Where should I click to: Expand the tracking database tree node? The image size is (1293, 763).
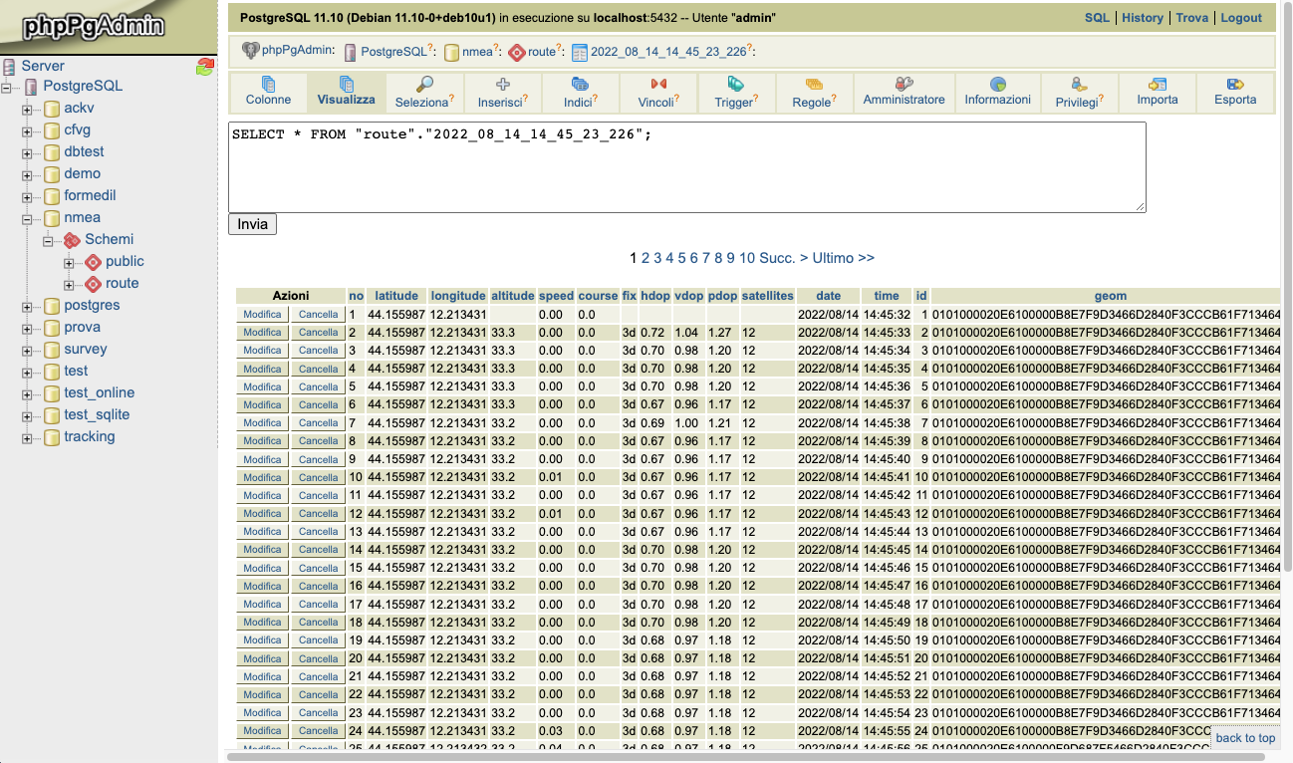(x=28, y=437)
